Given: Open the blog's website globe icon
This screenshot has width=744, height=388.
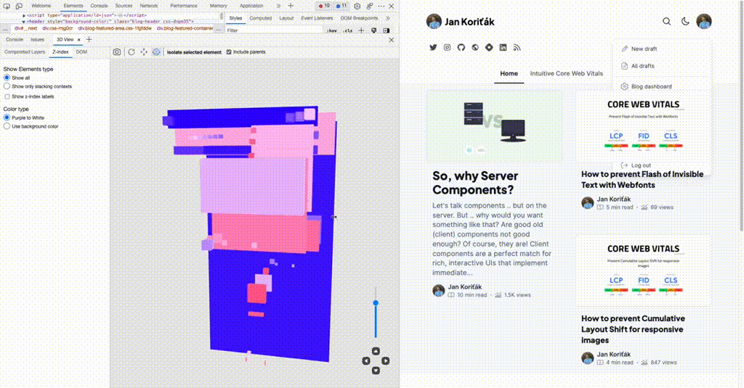Looking at the screenshot, I should 475,47.
